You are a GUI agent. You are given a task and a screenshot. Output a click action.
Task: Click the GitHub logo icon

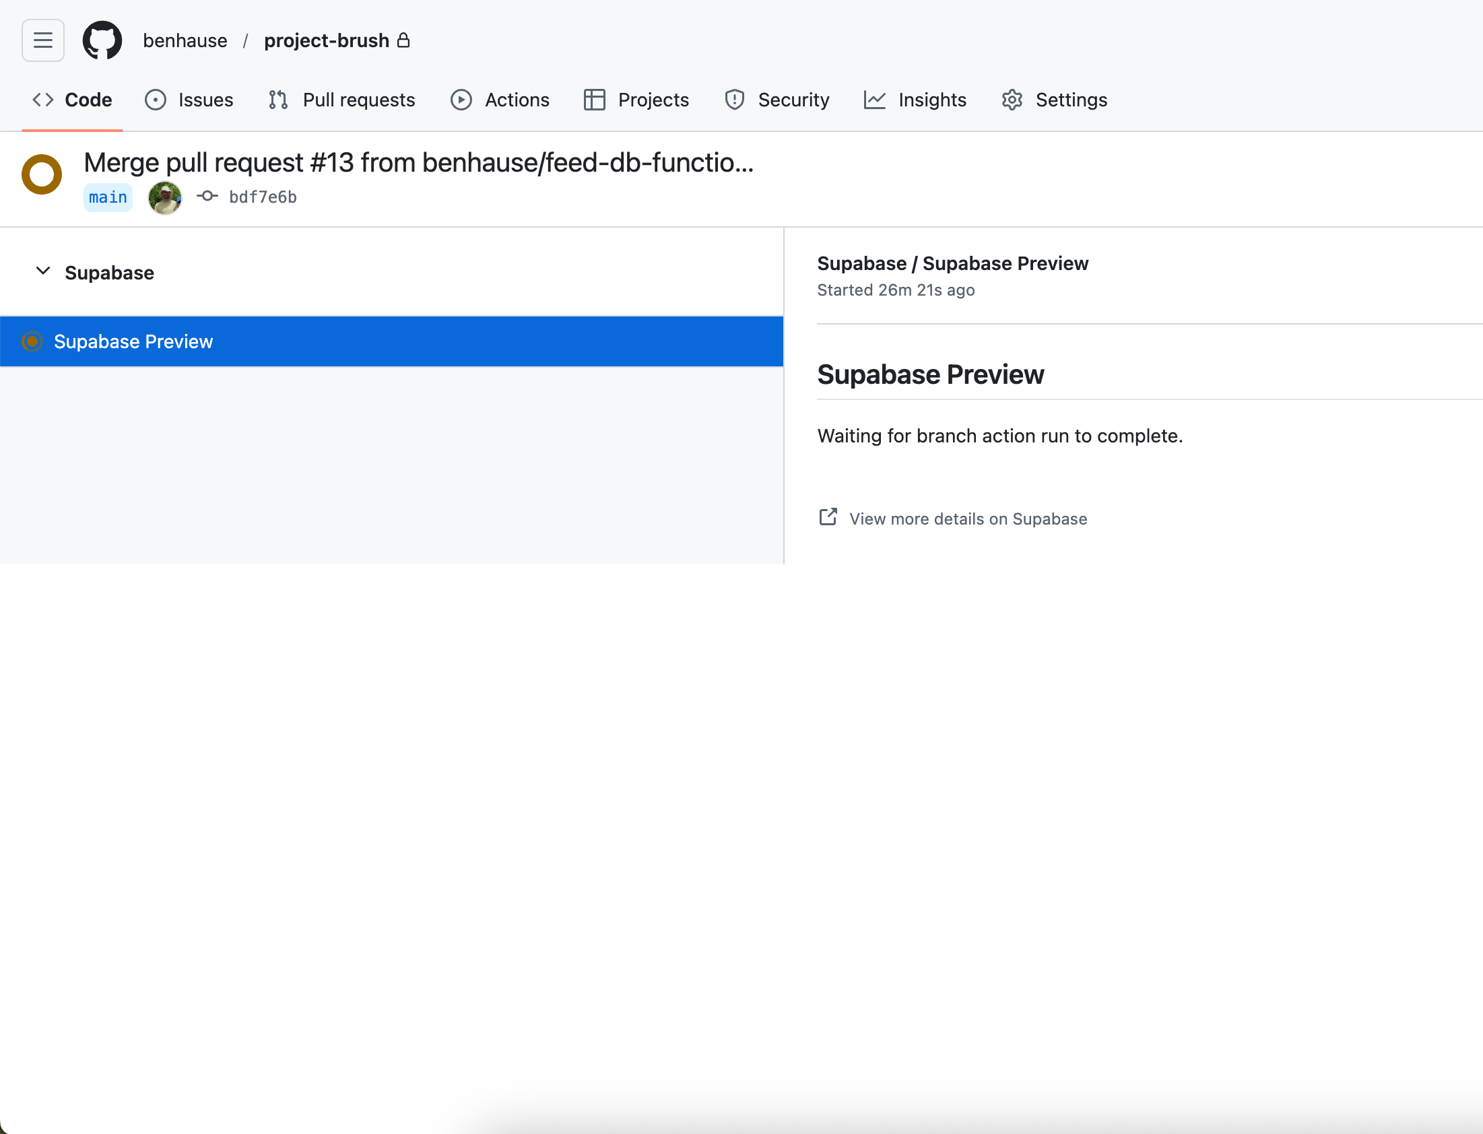102,40
